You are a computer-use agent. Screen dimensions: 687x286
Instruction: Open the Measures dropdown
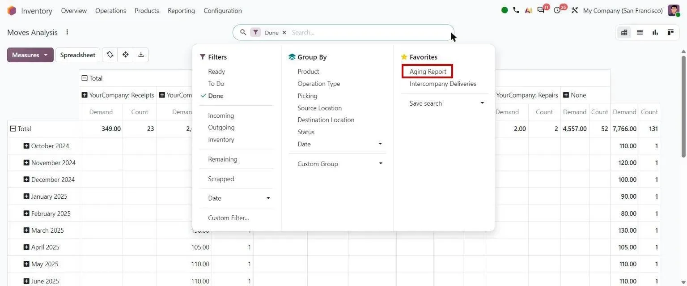[30, 55]
